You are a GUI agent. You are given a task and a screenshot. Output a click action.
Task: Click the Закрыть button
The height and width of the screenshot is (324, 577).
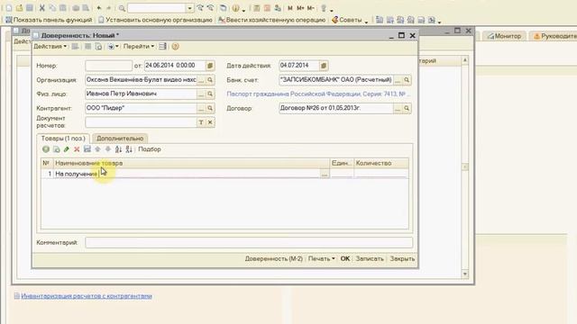click(x=402, y=258)
